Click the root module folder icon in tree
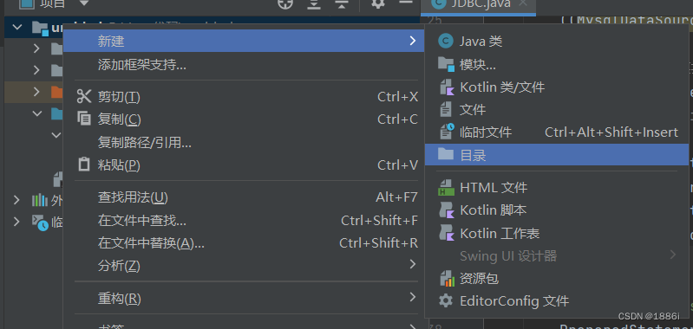693x329 pixels. coord(40,29)
